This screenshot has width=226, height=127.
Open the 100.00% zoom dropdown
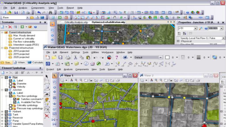221,28
